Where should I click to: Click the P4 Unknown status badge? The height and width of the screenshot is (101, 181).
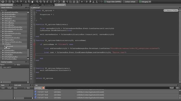[171, 10]
